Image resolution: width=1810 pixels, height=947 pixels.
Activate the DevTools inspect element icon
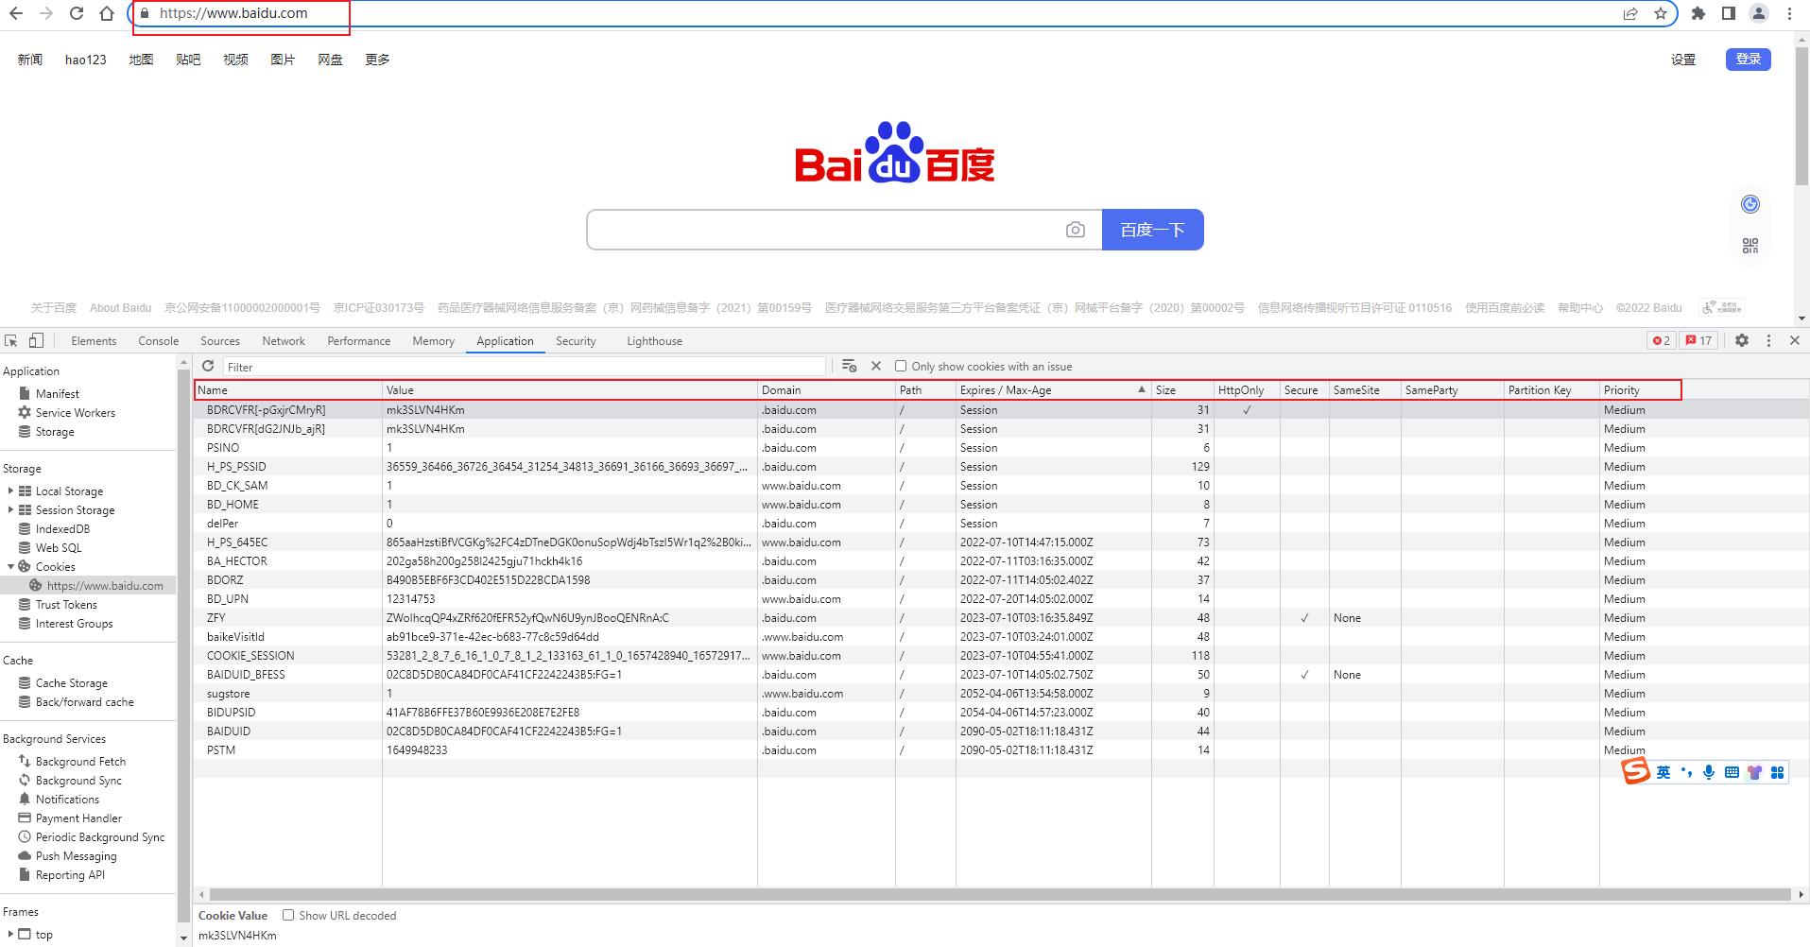[x=11, y=341]
